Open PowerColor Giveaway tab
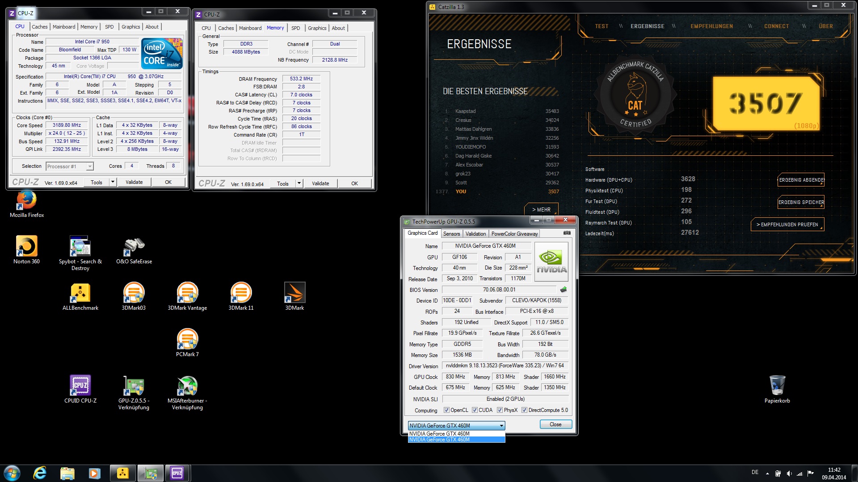The image size is (858, 482). tap(514, 234)
